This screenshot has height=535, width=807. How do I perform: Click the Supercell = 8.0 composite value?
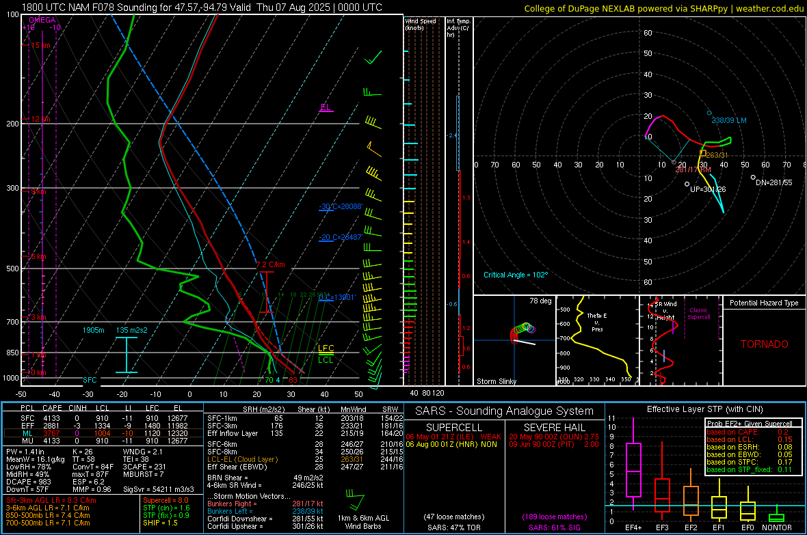click(166, 501)
